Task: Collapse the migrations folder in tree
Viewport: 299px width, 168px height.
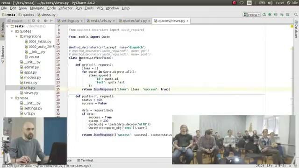Action: [17, 36]
